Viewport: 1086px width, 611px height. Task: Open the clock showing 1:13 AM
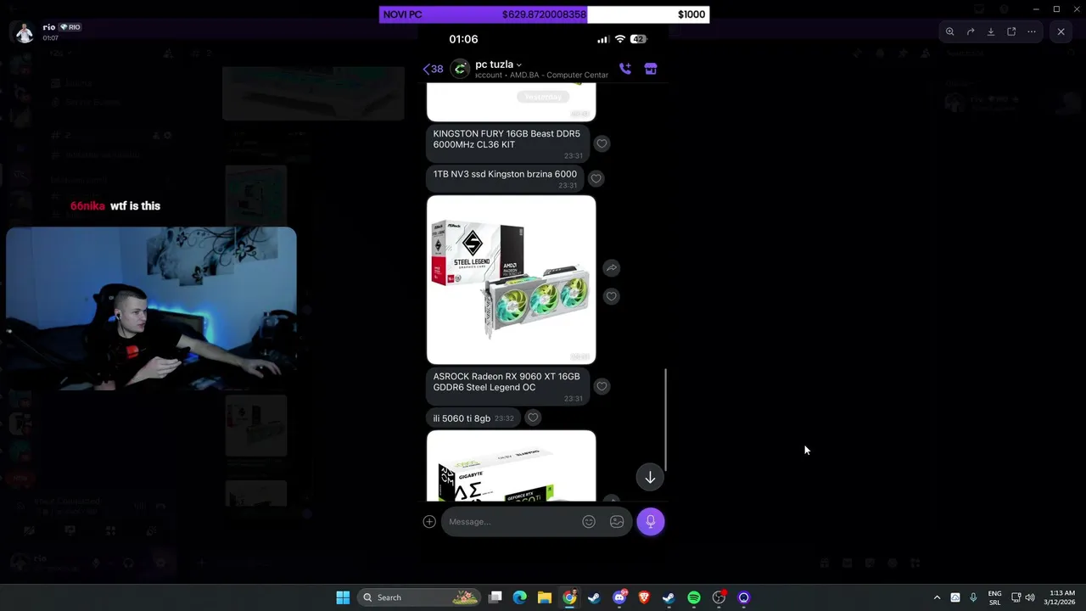1061,597
